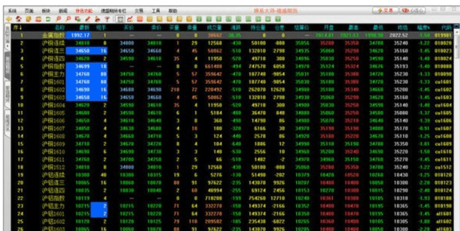Click the first yellow square toolbar icon
460x231 pixels.
pyautogui.click(x=149, y=19)
